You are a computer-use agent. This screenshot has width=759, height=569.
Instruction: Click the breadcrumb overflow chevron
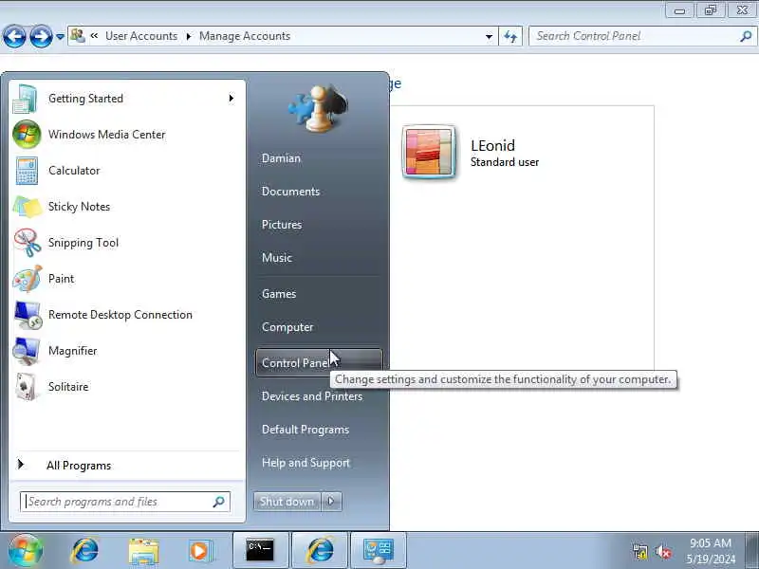pyautogui.click(x=94, y=35)
